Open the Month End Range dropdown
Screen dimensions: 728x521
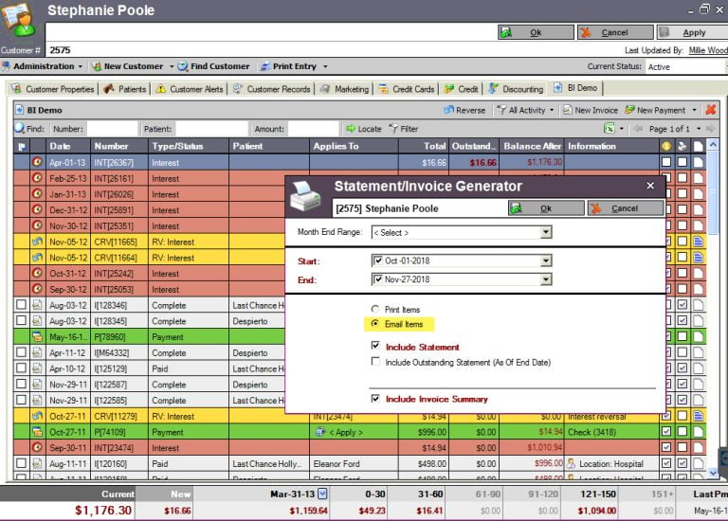[545, 232]
